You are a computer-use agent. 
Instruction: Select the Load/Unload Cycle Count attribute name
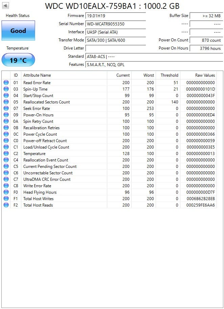click(46, 147)
